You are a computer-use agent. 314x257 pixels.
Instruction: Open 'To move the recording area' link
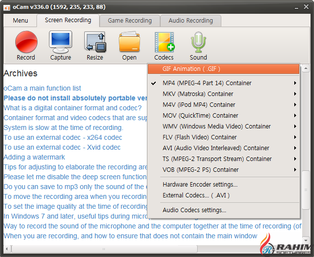pos(75,196)
